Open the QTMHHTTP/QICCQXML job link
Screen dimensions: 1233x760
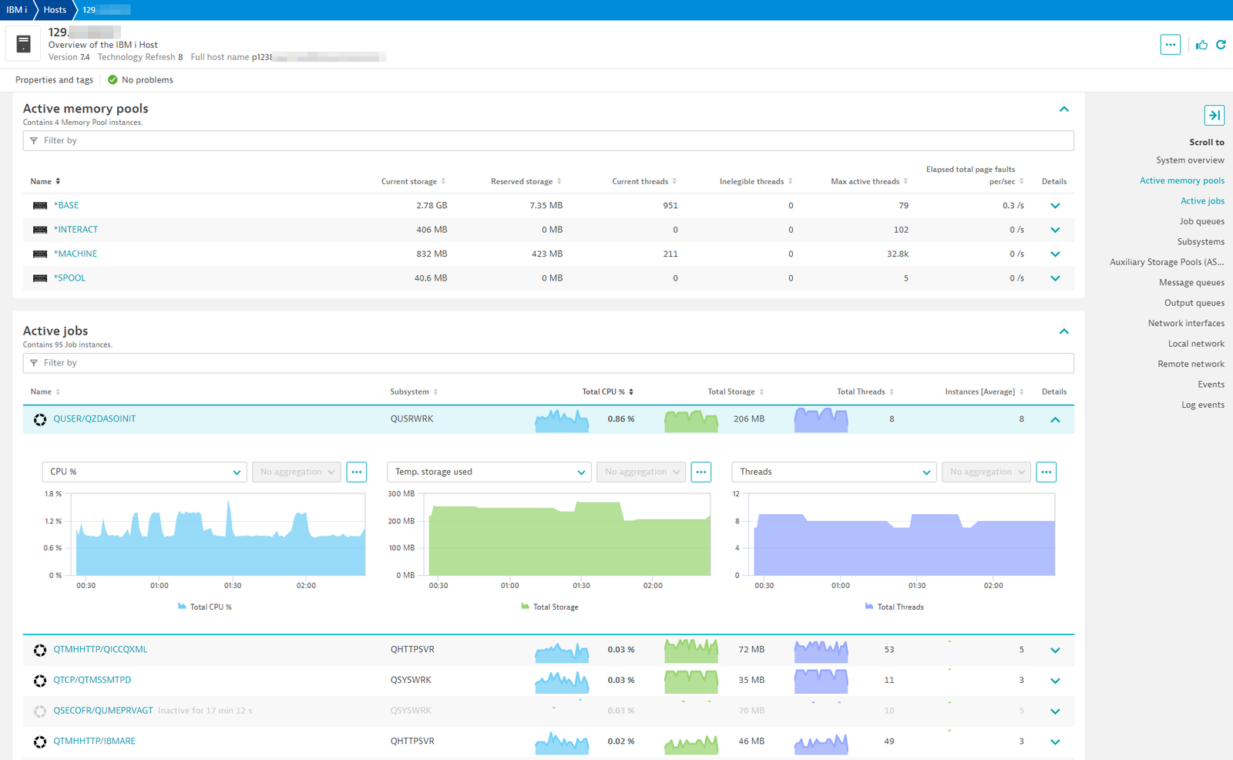pos(100,650)
